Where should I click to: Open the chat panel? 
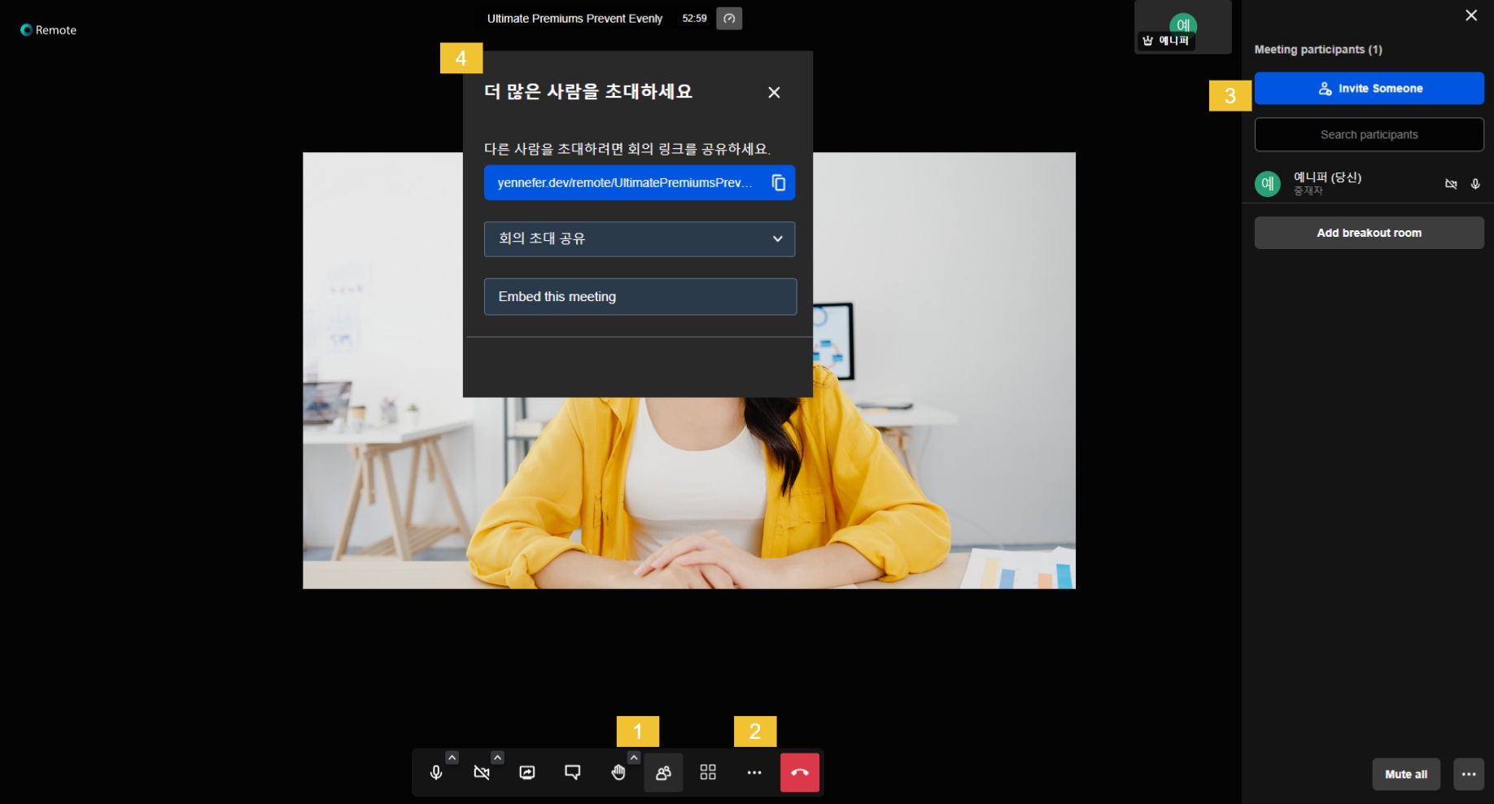pyautogui.click(x=573, y=772)
